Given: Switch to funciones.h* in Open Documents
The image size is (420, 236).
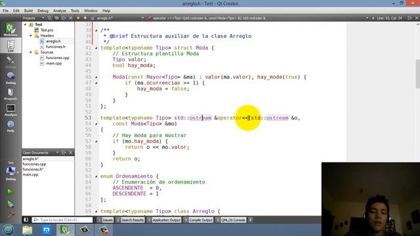Looking at the screenshot, I should click(33, 169).
